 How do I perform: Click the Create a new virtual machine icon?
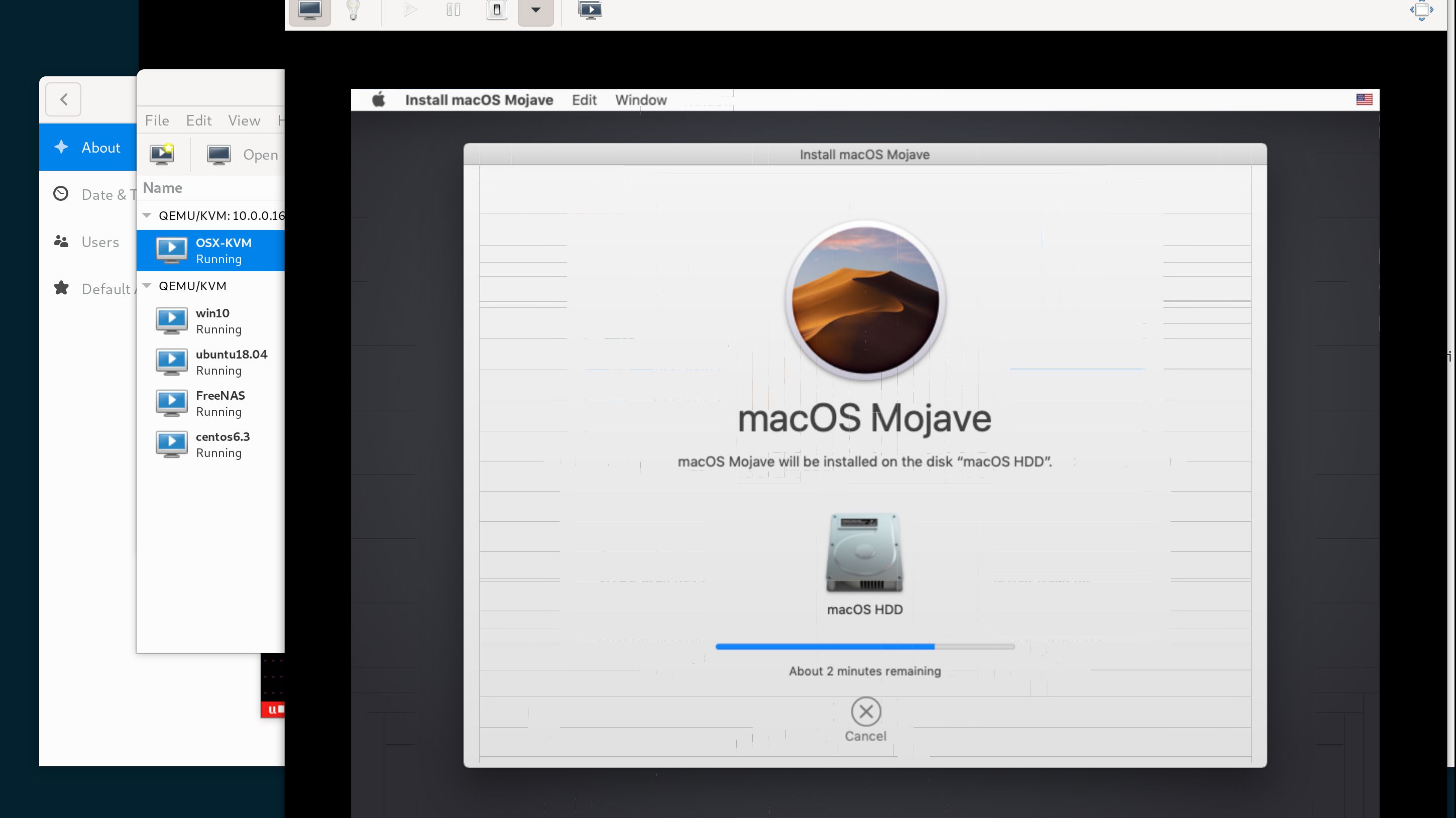[162, 154]
